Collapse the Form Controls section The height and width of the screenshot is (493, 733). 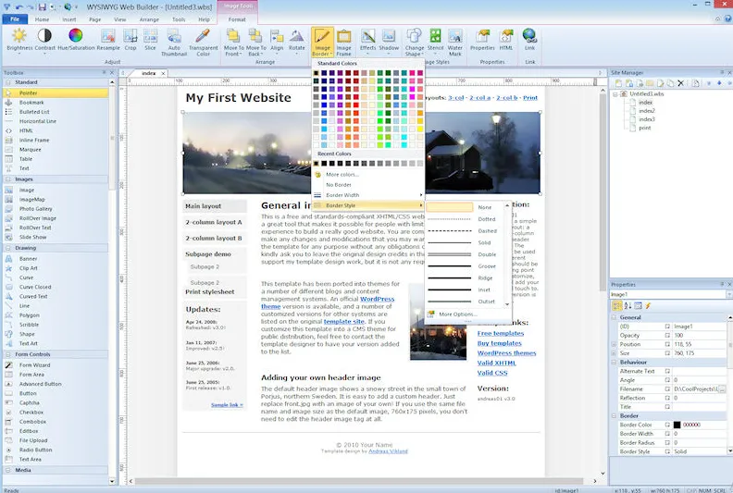pos(8,354)
